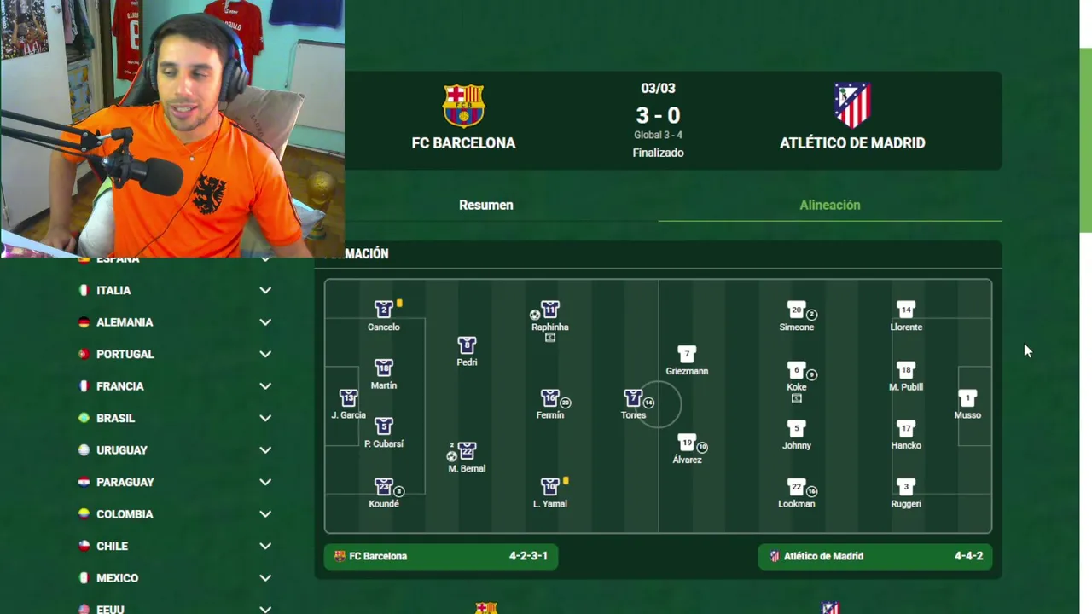Click L. Yamal's number 10 shirt icon

tap(550, 486)
